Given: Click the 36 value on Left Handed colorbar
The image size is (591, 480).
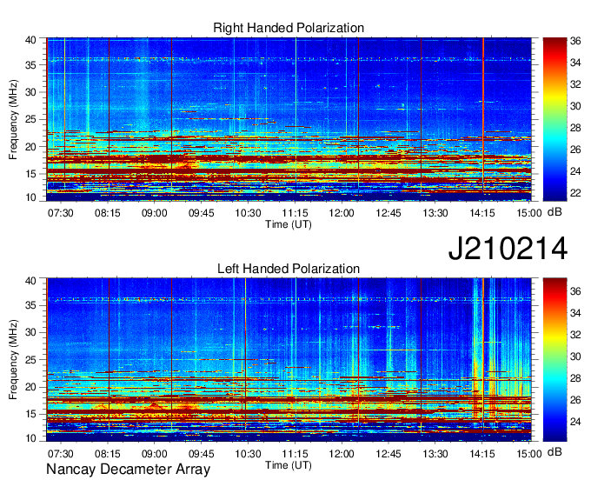Looking at the screenshot, I should click(x=575, y=291).
